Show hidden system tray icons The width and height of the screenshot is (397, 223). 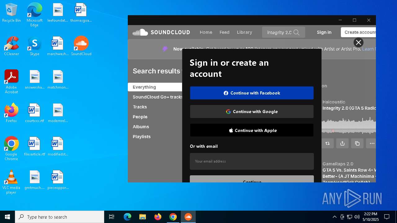click(x=334, y=217)
